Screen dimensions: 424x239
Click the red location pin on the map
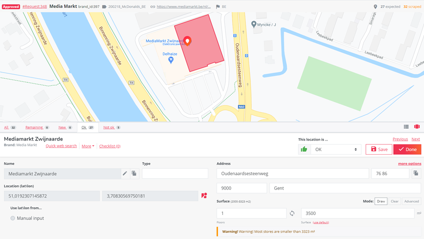point(187,41)
